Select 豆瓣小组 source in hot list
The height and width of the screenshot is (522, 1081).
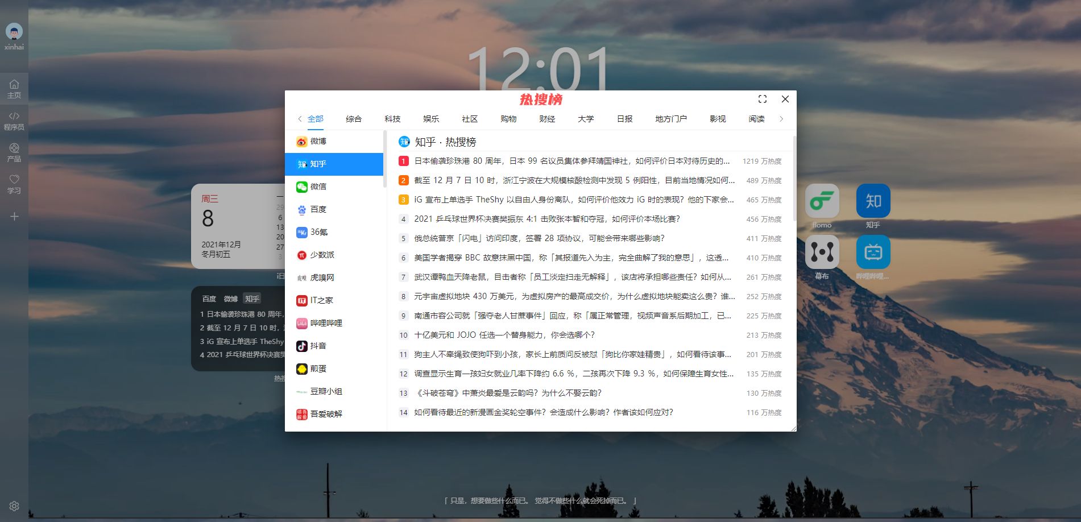334,391
